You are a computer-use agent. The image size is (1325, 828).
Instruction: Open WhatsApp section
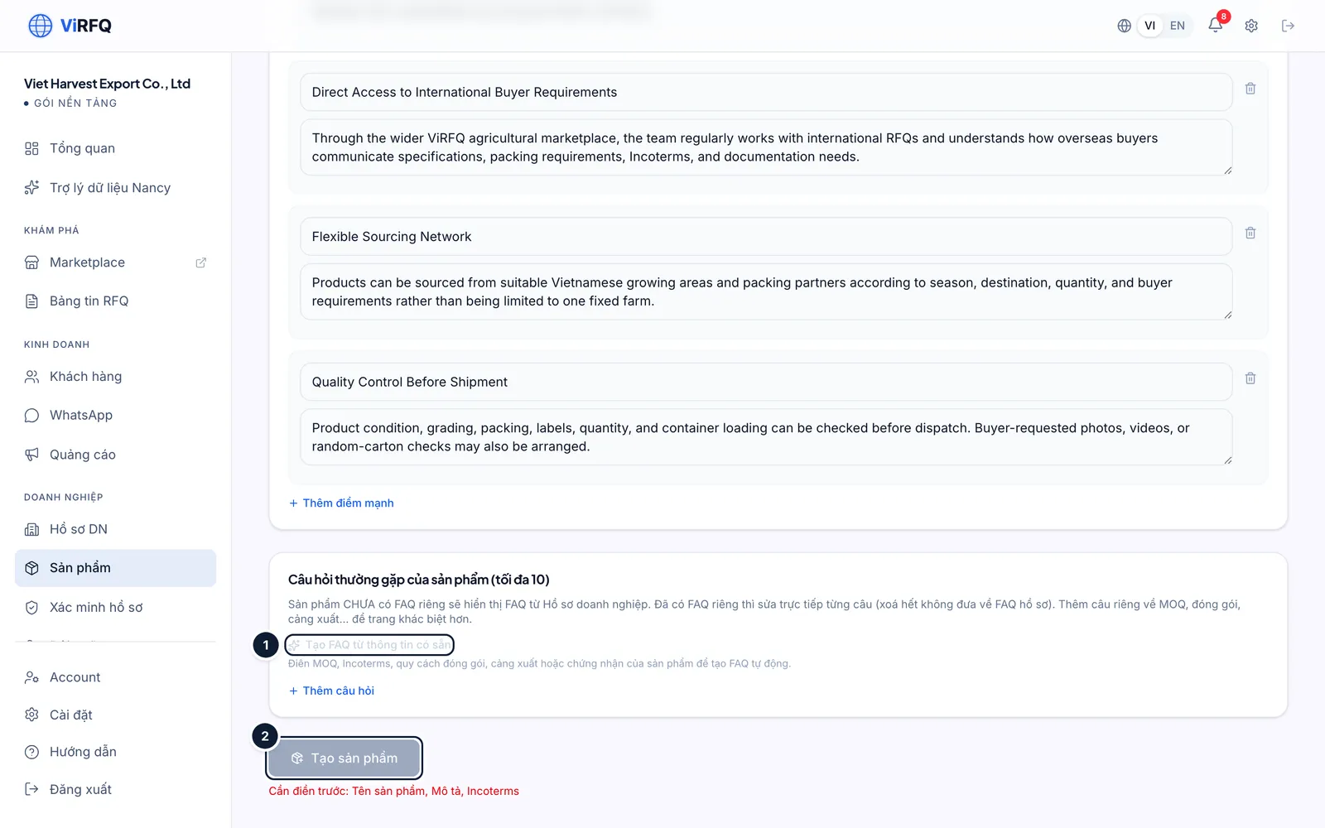point(115,415)
